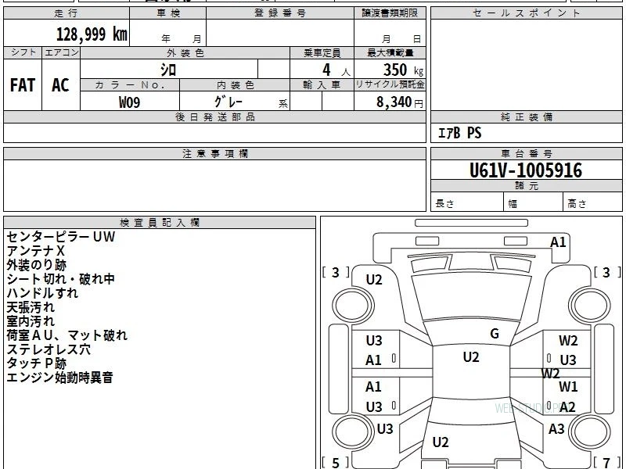Select the [ 7 ] tire rating

tap(607, 463)
